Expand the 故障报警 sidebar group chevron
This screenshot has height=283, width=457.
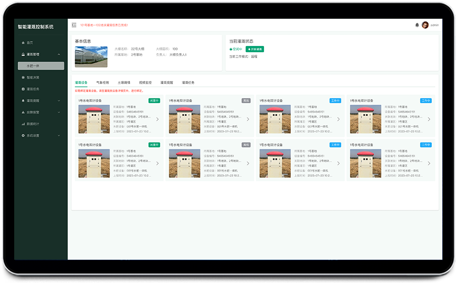click(59, 112)
